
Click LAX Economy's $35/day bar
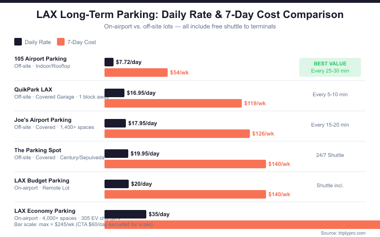(125, 214)
